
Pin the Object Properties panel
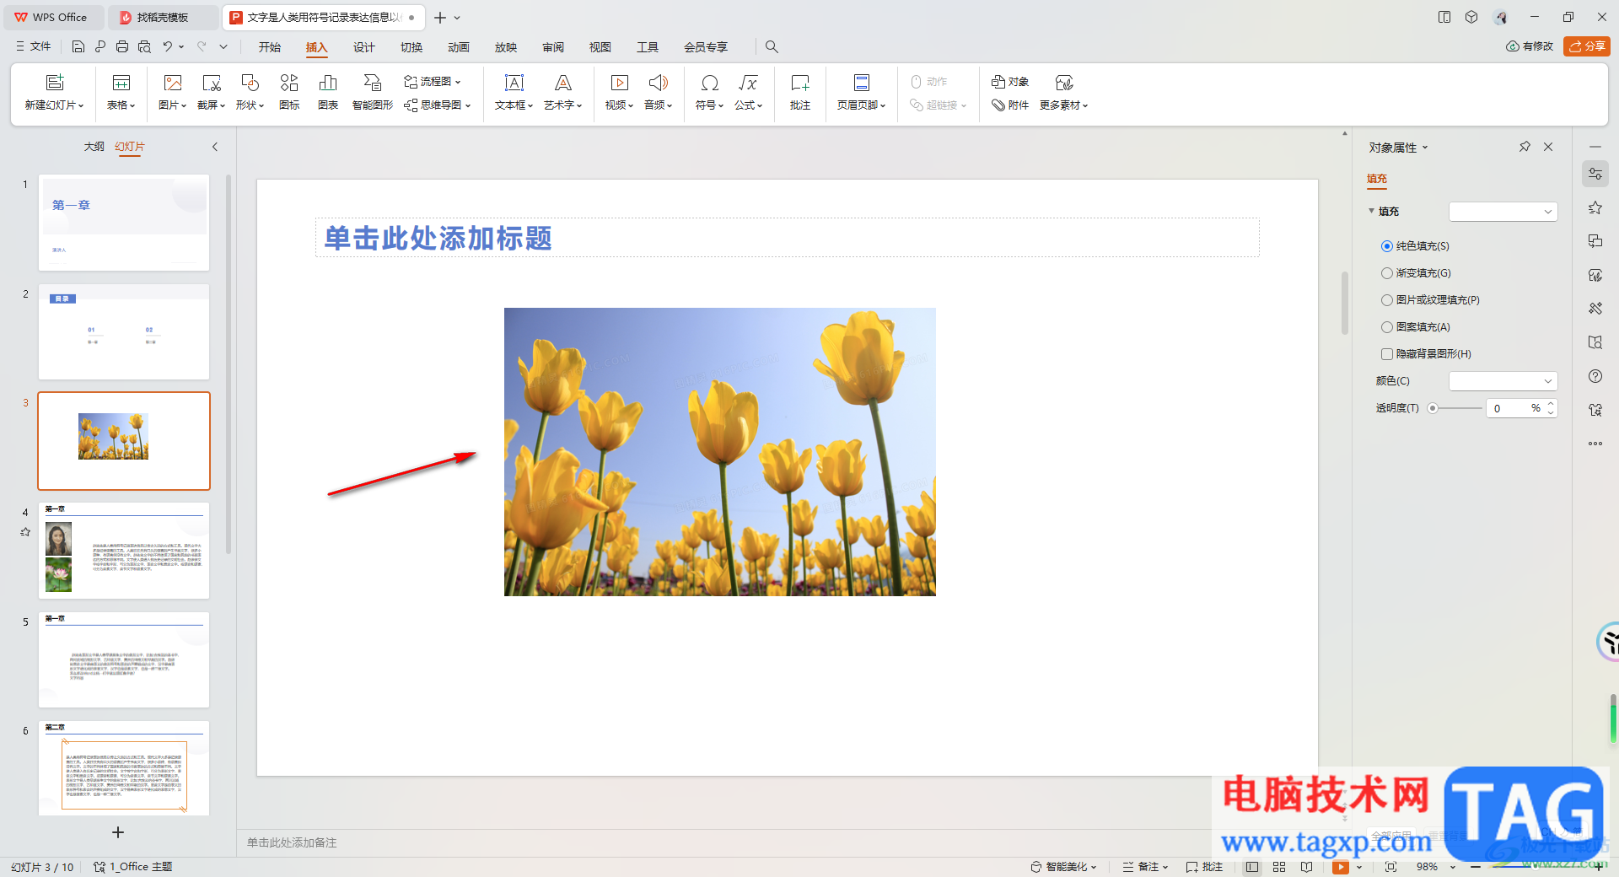tap(1525, 147)
